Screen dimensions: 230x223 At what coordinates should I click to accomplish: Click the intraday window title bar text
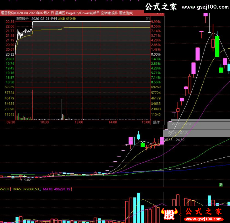pyautogui.click(x=67, y=13)
